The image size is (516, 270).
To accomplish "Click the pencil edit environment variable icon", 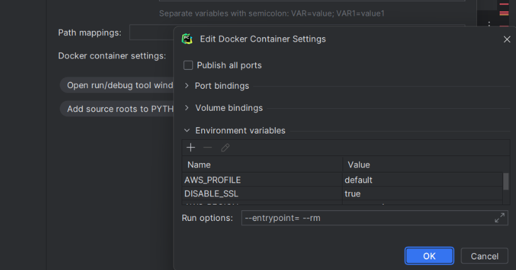I will (225, 147).
